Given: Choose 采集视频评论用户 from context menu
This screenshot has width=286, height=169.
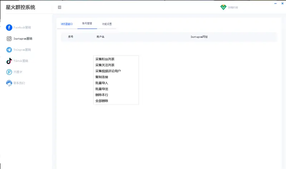Looking at the screenshot, I should pyautogui.click(x=108, y=71).
